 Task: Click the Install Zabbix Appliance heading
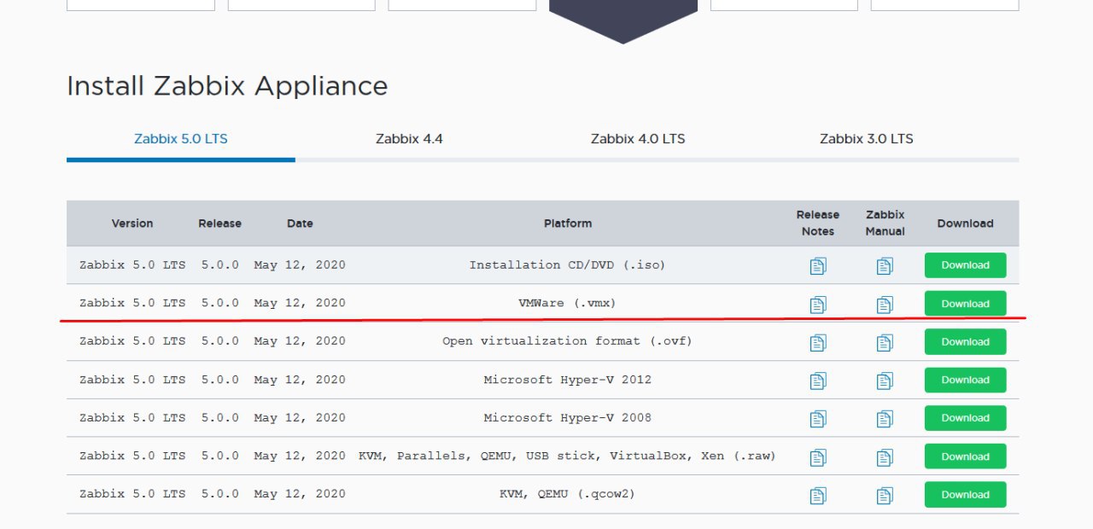click(x=227, y=86)
